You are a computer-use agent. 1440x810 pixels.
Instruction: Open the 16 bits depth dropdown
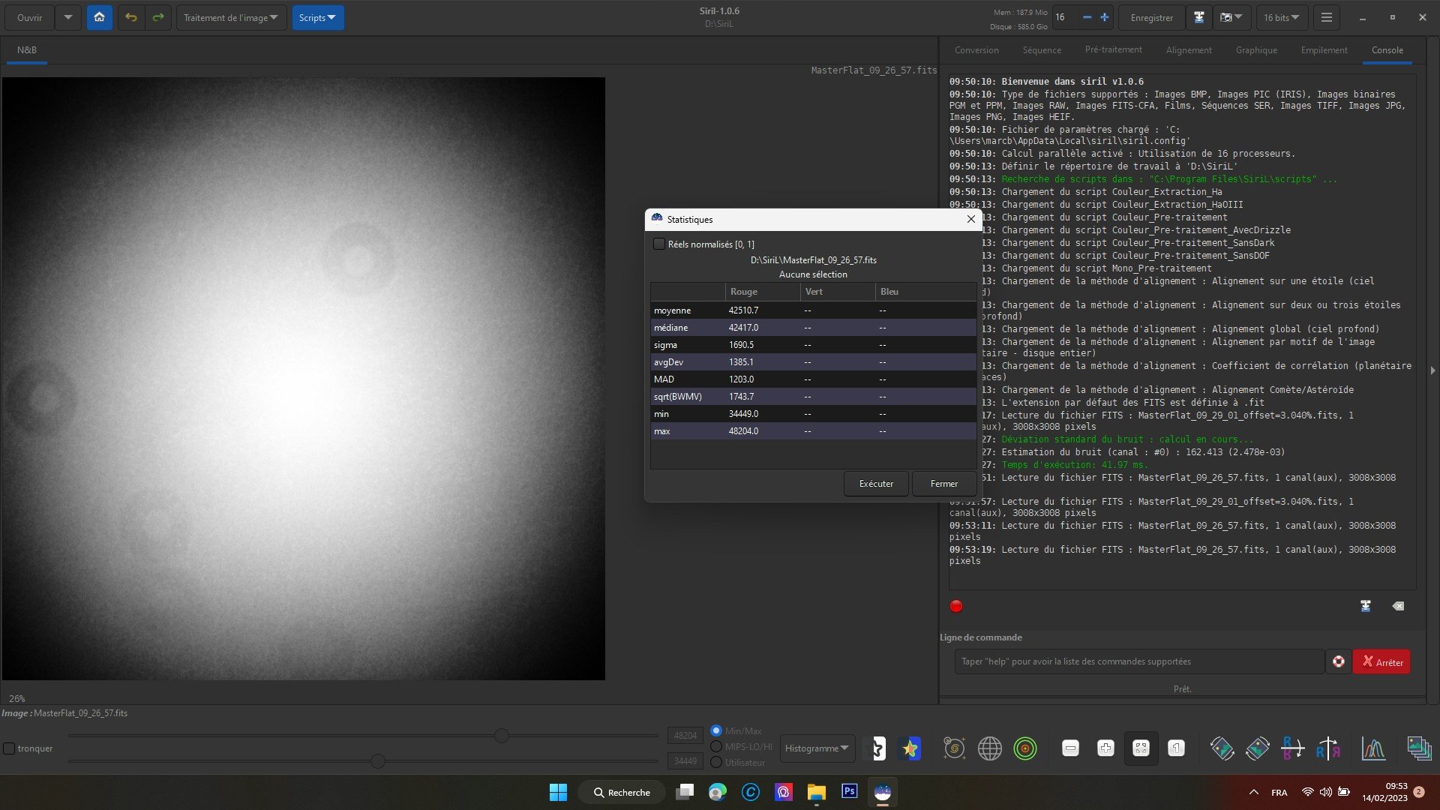[1281, 17]
